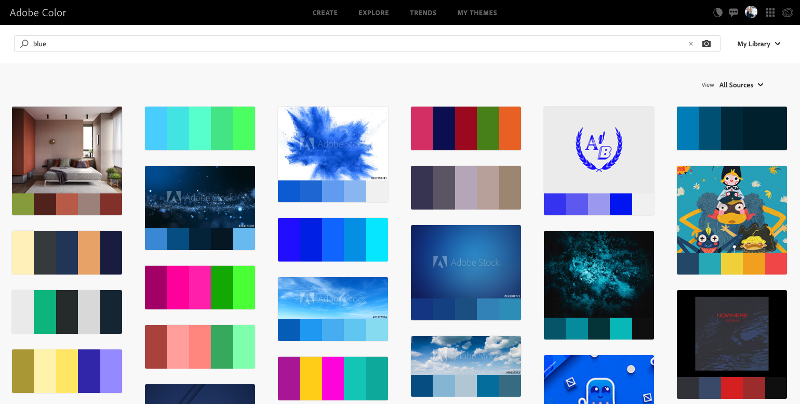The height and width of the screenshot is (404, 800).
Task: Select the olive green swatch under bedroom photo
Action: pos(23,204)
